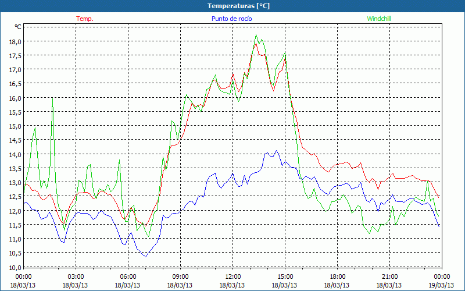Click the 12:00 time axis label

(x=233, y=277)
